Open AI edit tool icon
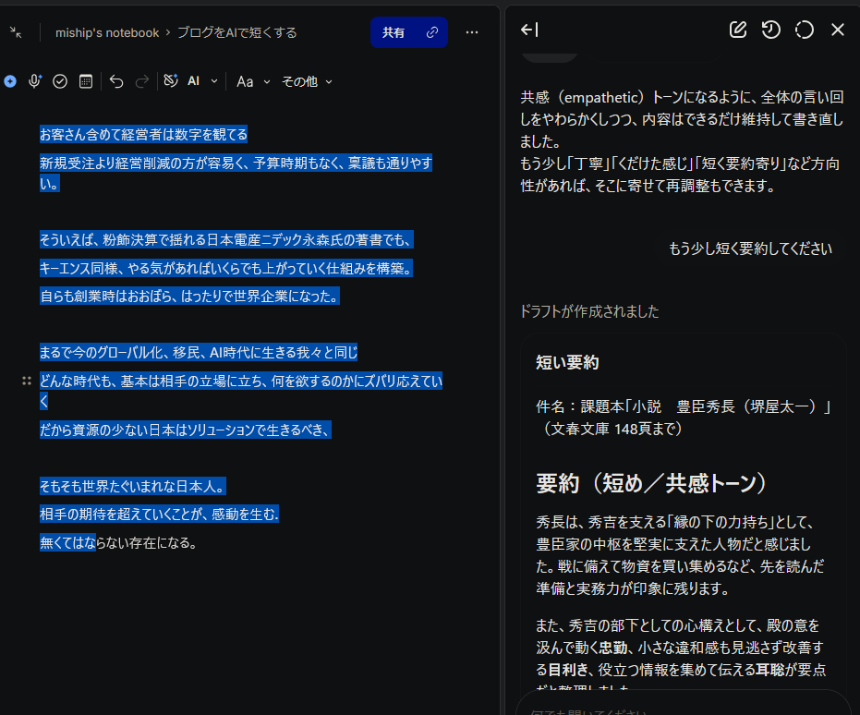The image size is (860, 715). [171, 81]
